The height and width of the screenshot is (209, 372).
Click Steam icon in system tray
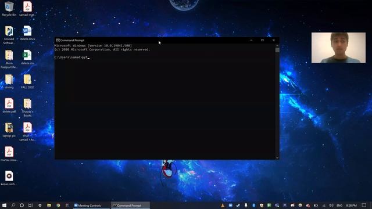[238, 206]
